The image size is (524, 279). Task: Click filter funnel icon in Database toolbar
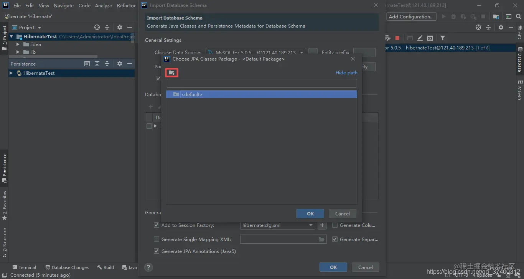point(443,38)
